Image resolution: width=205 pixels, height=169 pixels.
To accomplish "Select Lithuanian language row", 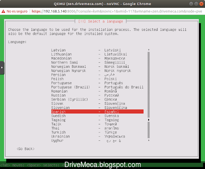I will click(97, 54).
